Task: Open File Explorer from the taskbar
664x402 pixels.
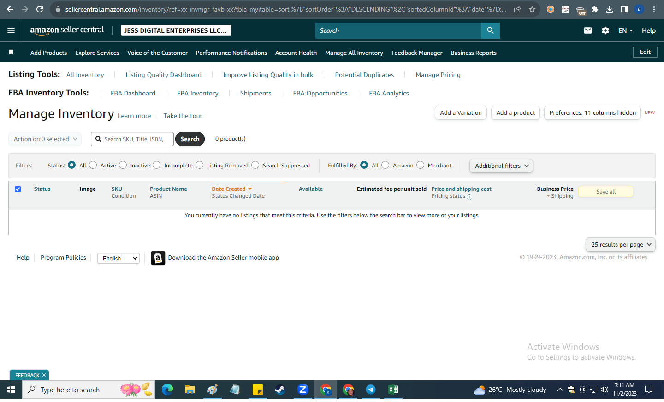Action: (190, 390)
